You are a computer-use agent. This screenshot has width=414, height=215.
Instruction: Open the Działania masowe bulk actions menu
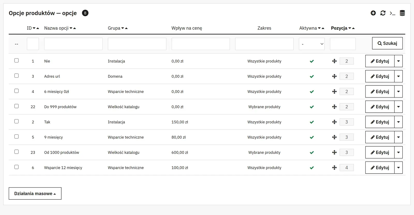pos(35,193)
